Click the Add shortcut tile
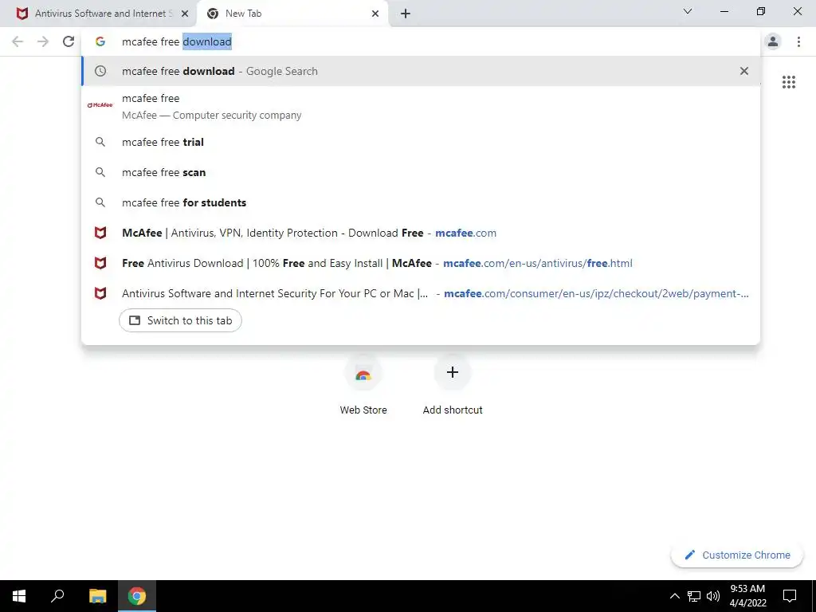Viewport: 816px width, 612px height. (x=453, y=385)
